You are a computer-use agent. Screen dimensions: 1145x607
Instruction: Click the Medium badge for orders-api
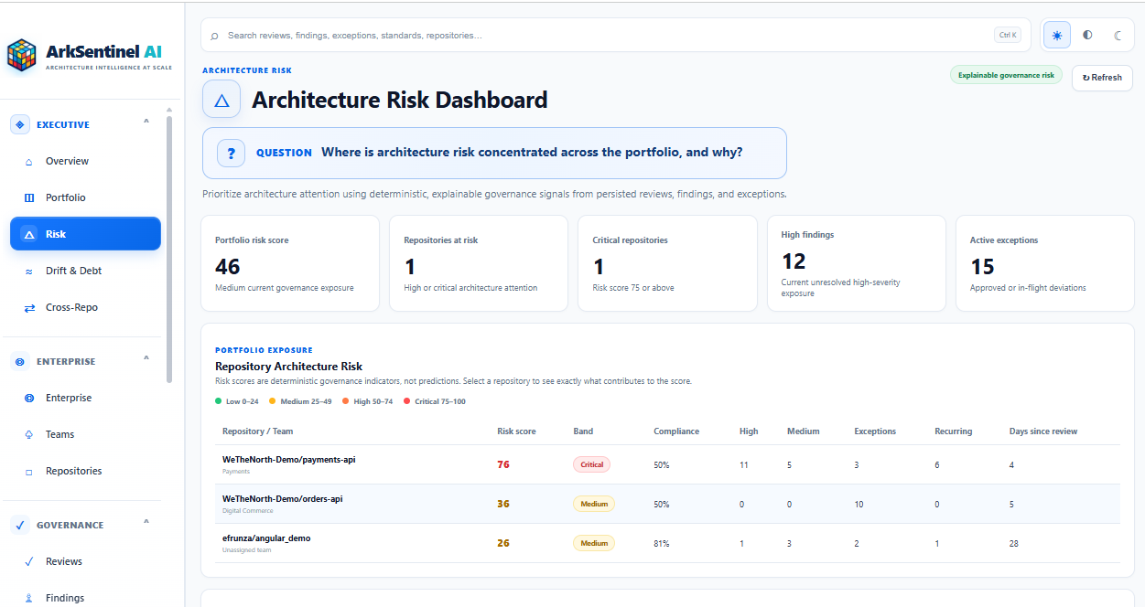tap(594, 504)
